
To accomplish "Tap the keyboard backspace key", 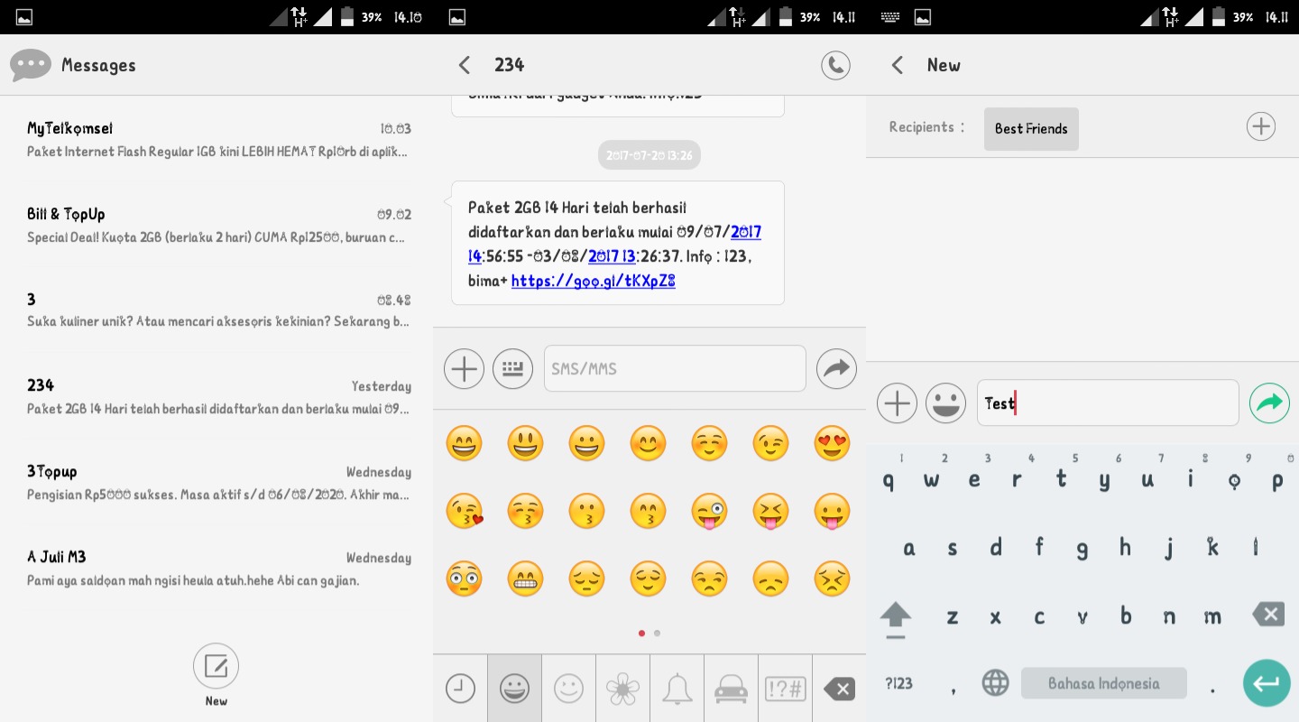I will coord(1268,616).
